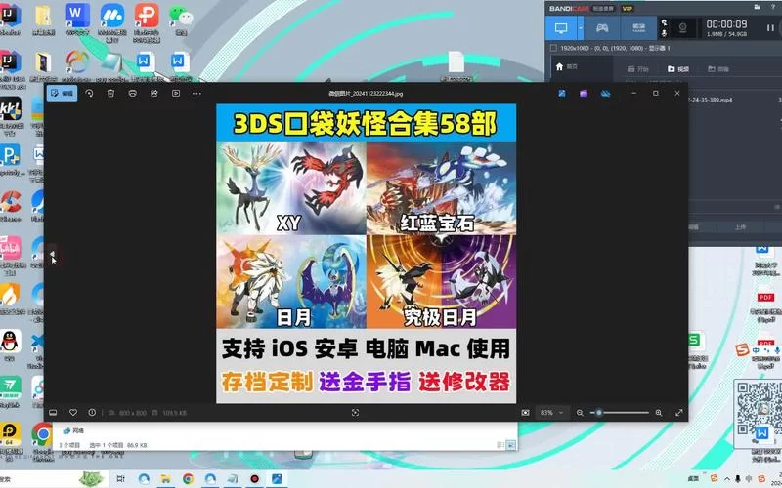The height and width of the screenshot is (488, 782).
Task: Enter full screen from bottom center icon
Action: (355, 413)
